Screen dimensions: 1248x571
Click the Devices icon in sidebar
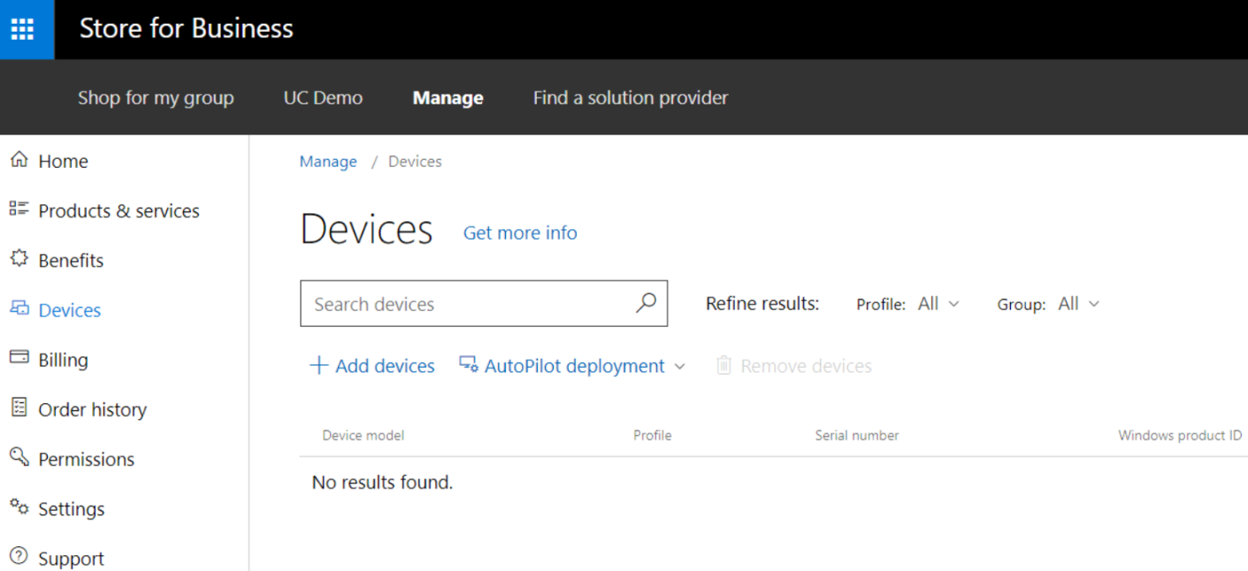19,308
